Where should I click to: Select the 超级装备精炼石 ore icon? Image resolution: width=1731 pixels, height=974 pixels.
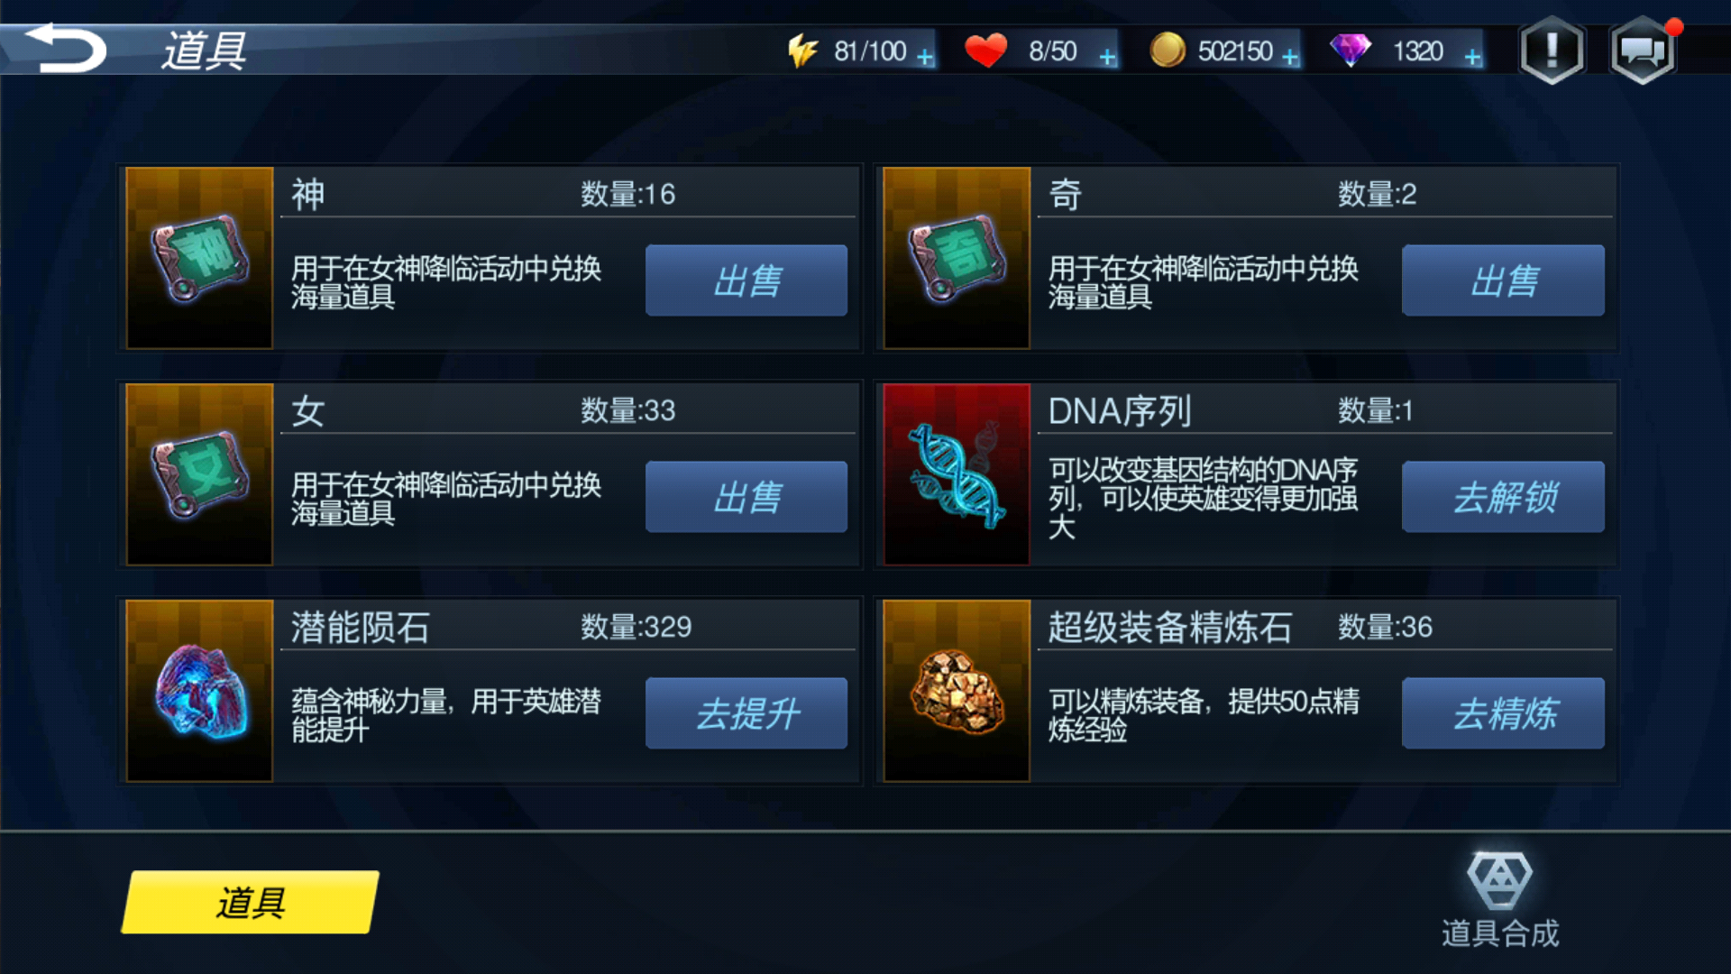pyautogui.click(x=957, y=691)
